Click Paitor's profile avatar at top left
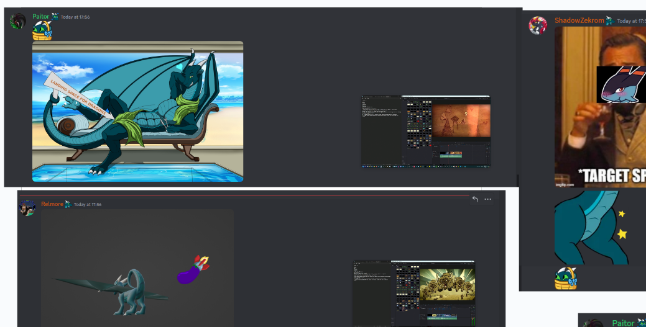 click(x=17, y=21)
